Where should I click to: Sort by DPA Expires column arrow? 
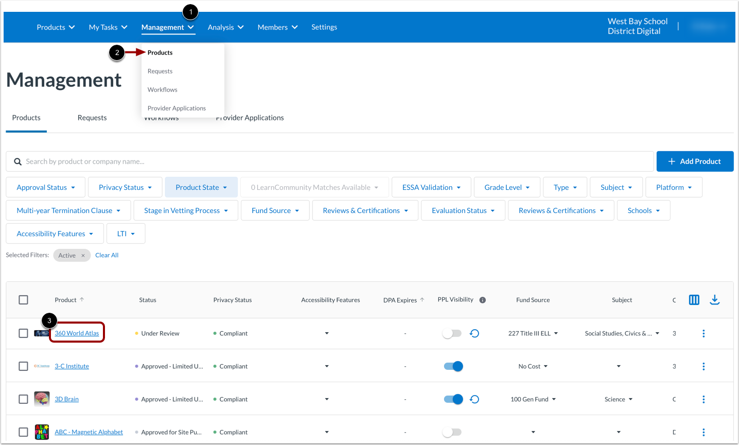422,299
